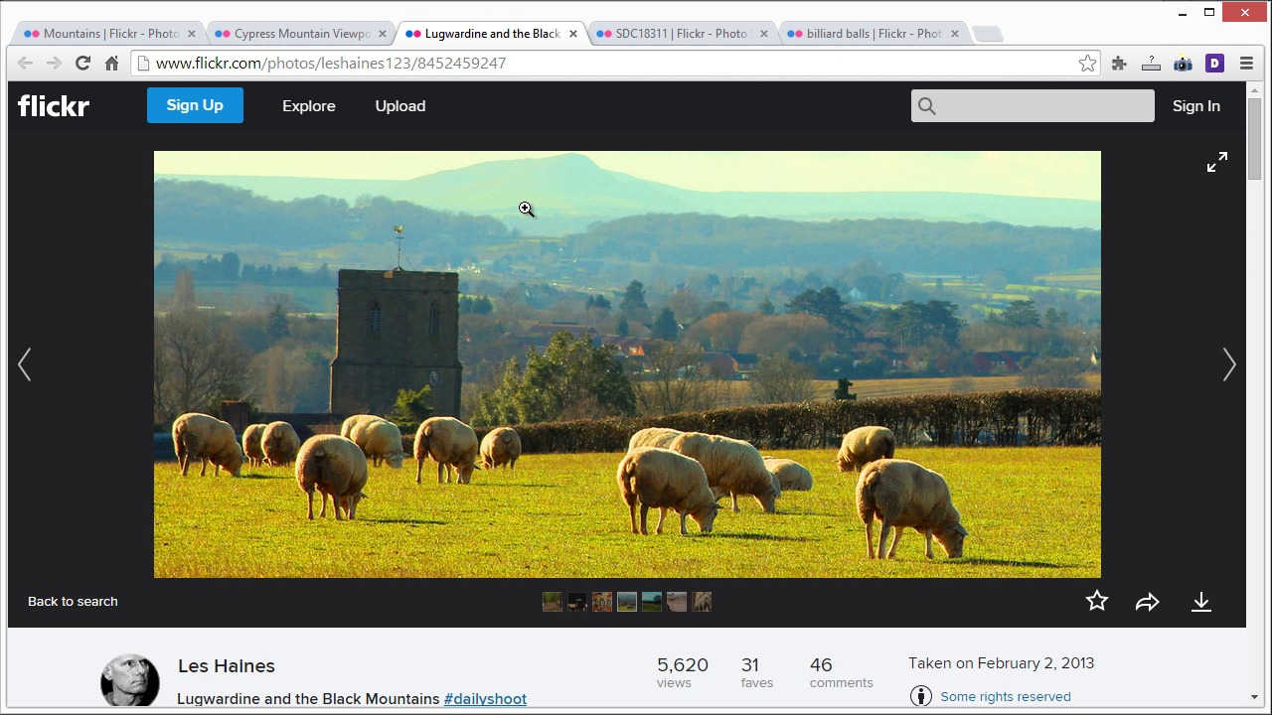Click the camera extension icon
This screenshot has height=715, width=1272.
[1183, 64]
